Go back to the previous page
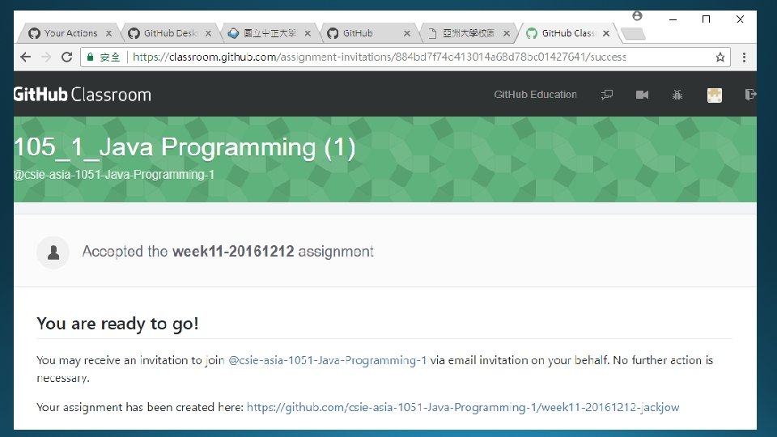777x437 pixels. click(x=26, y=57)
